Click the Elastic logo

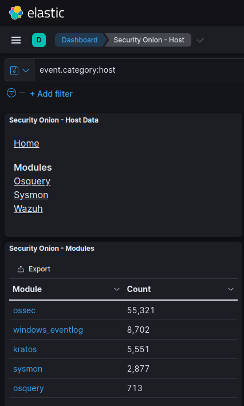[x=37, y=13]
